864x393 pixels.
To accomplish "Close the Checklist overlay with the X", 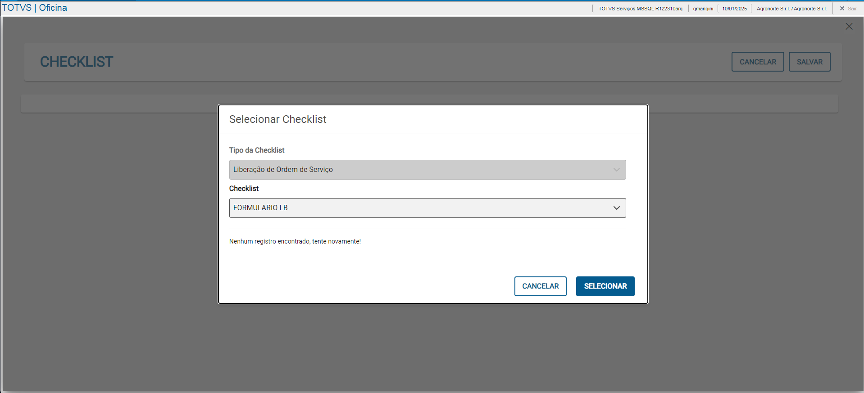I will point(849,27).
